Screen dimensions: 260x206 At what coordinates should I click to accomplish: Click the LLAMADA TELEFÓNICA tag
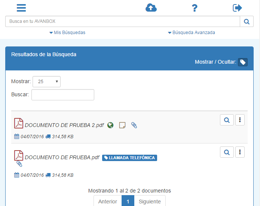tap(129, 158)
